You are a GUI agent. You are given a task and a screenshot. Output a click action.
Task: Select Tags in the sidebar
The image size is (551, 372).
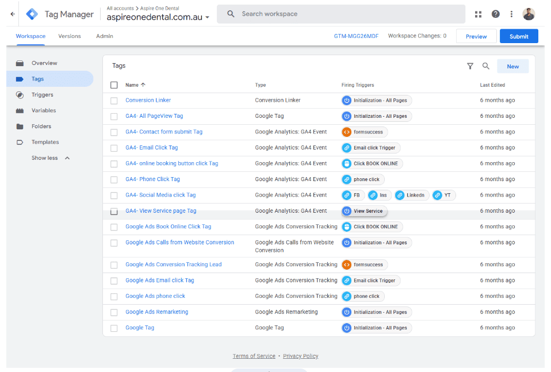pos(50,79)
